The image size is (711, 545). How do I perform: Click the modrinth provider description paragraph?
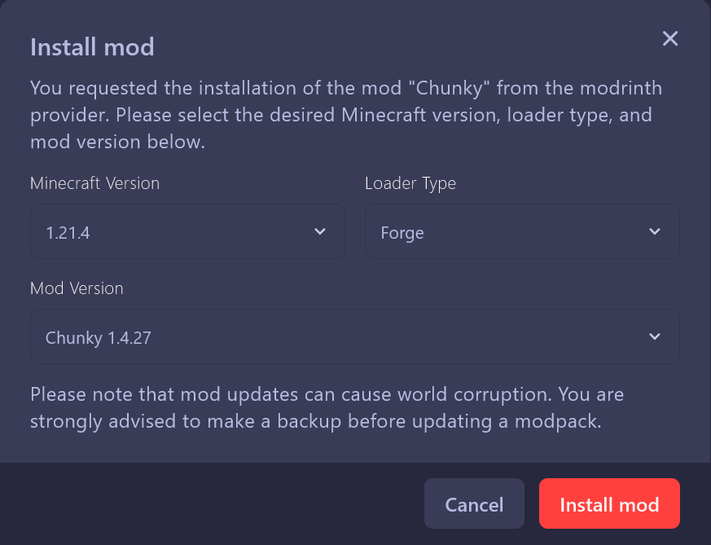[342, 115]
